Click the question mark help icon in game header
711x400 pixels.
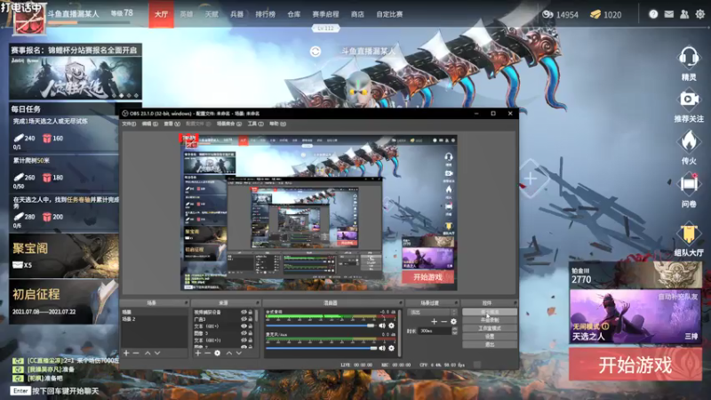653,14
